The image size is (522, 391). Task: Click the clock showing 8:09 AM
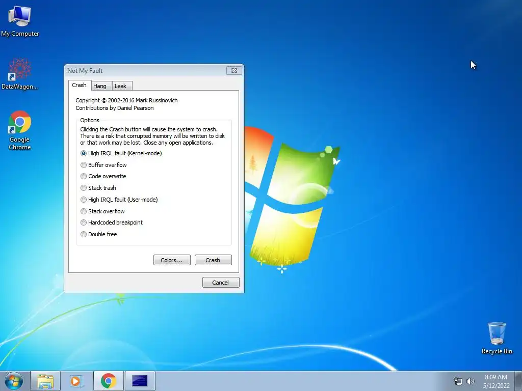point(496,381)
